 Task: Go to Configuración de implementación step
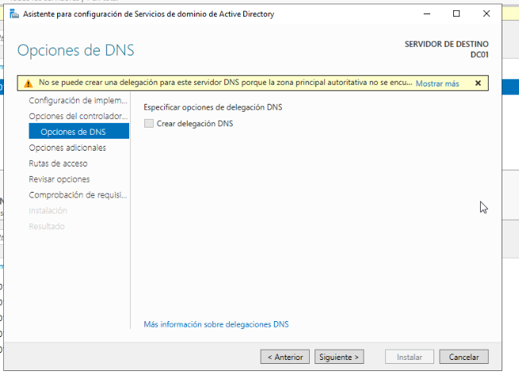pyautogui.click(x=78, y=100)
